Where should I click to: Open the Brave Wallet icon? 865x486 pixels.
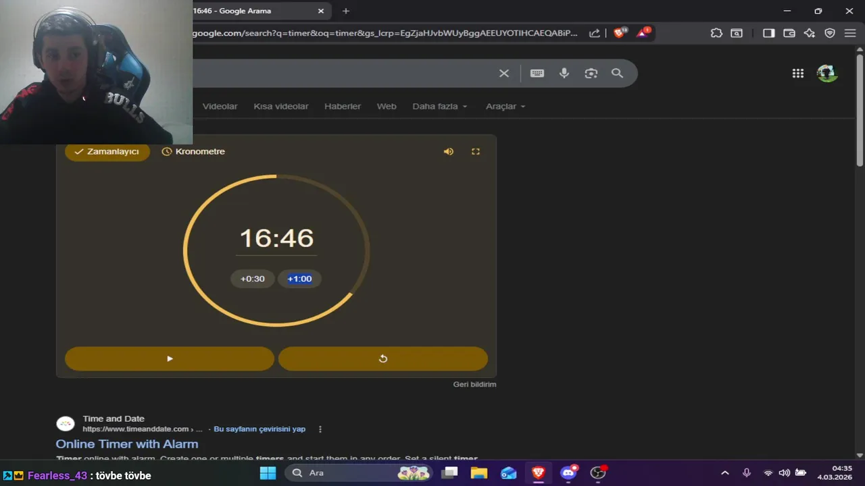pyautogui.click(x=789, y=33)
